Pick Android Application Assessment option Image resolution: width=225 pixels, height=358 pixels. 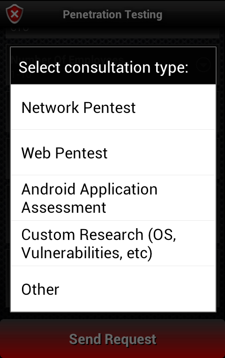pyautogui.click(x=113, y=198)
